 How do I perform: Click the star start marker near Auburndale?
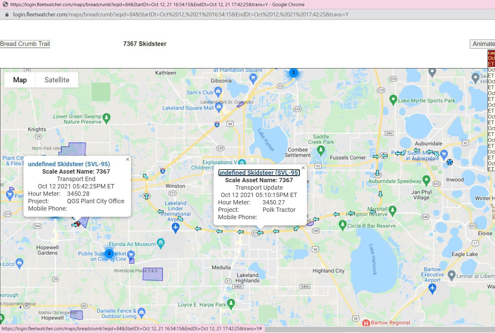click(x=450, y=162)
